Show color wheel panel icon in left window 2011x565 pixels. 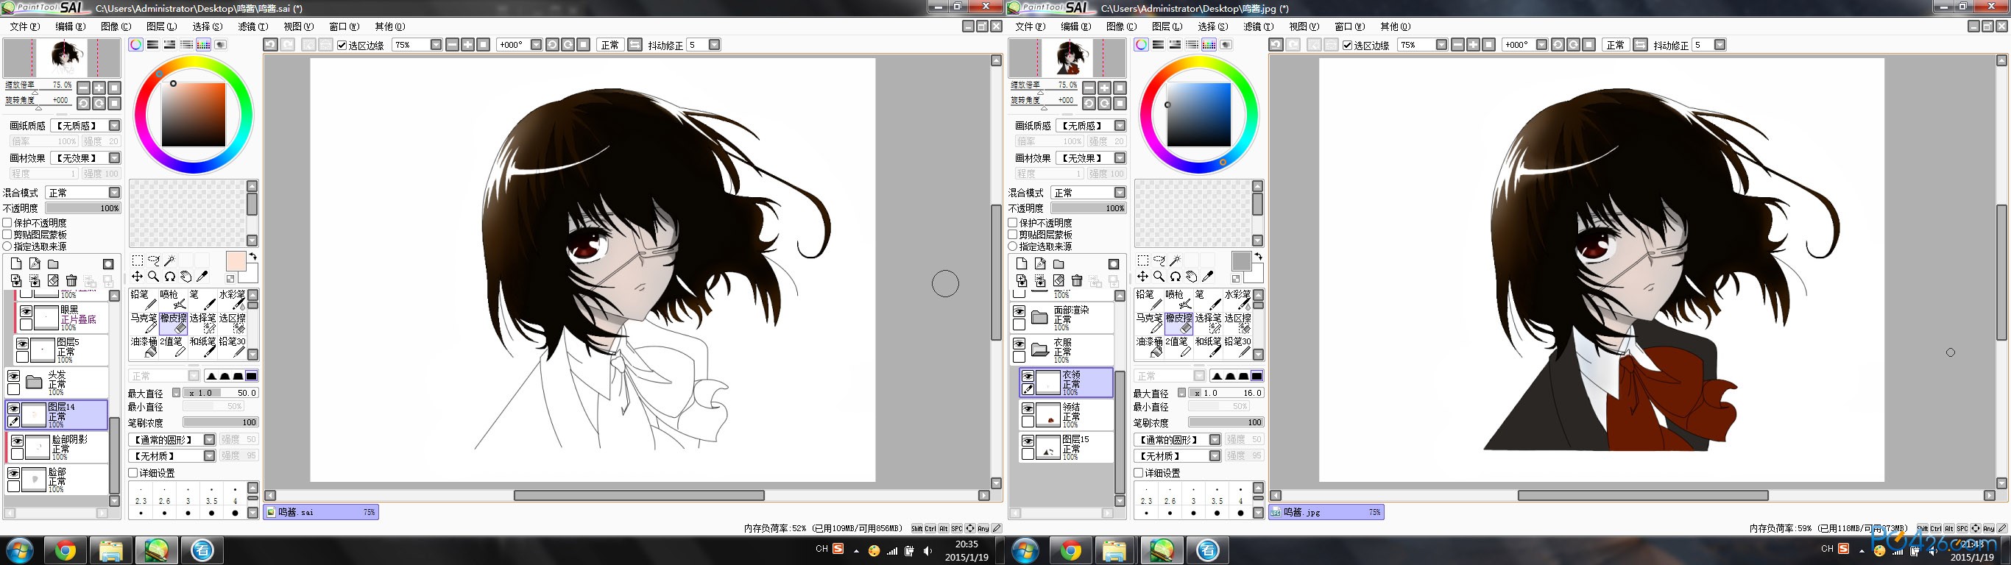point(136,44)
